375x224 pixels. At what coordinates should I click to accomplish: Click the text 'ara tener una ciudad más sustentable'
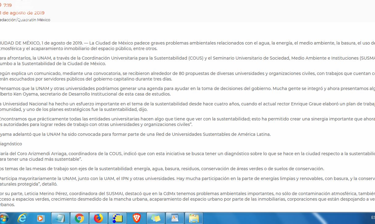40,159
